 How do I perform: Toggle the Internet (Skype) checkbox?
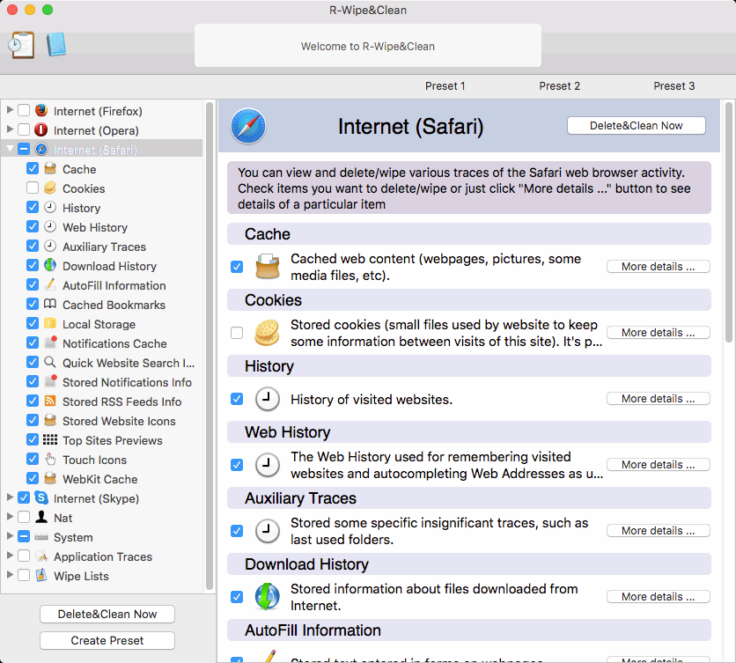click(24, 497)
